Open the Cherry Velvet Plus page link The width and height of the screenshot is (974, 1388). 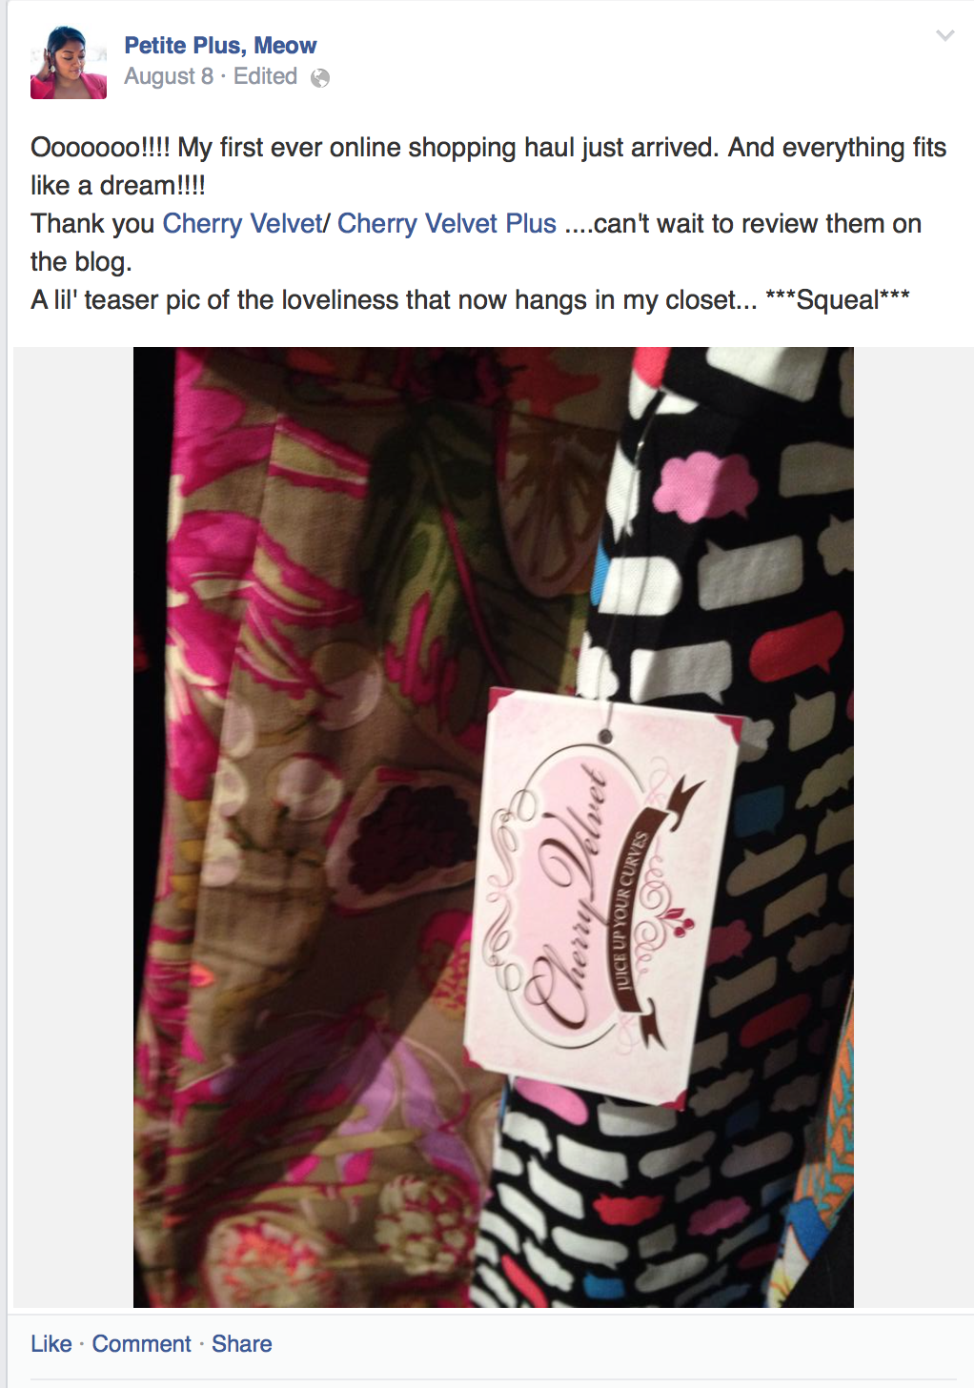pyautogui.click(x=447, y=223)
